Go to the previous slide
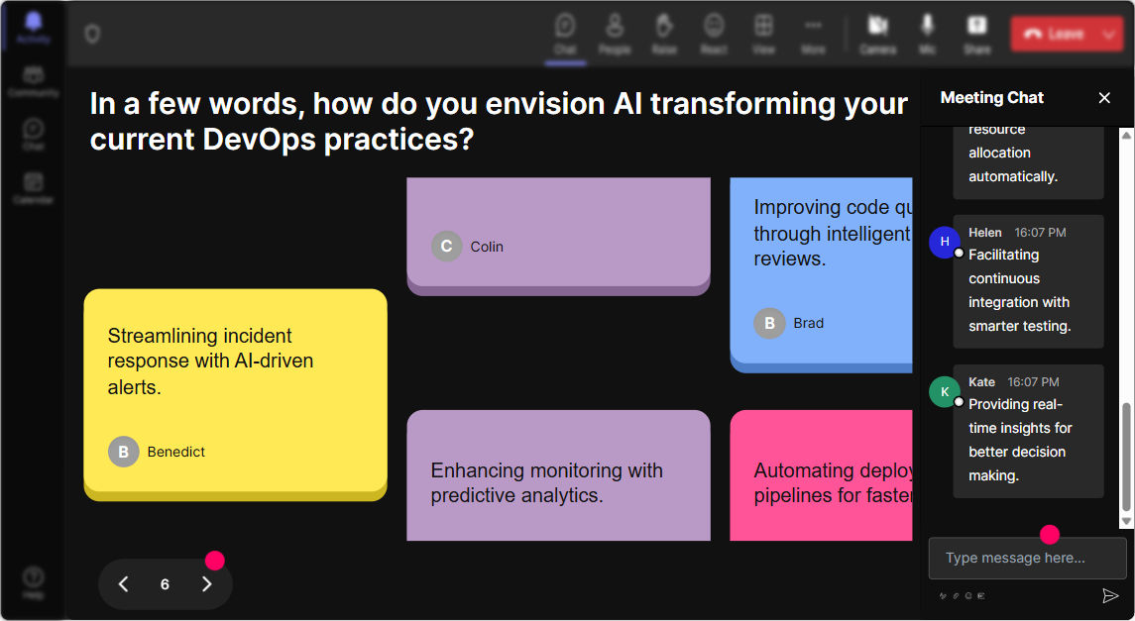The image size is (1135, 621). 124,584
